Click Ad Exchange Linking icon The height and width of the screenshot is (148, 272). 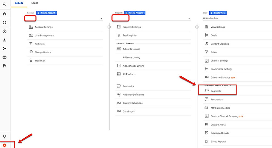tap(119, 66)
